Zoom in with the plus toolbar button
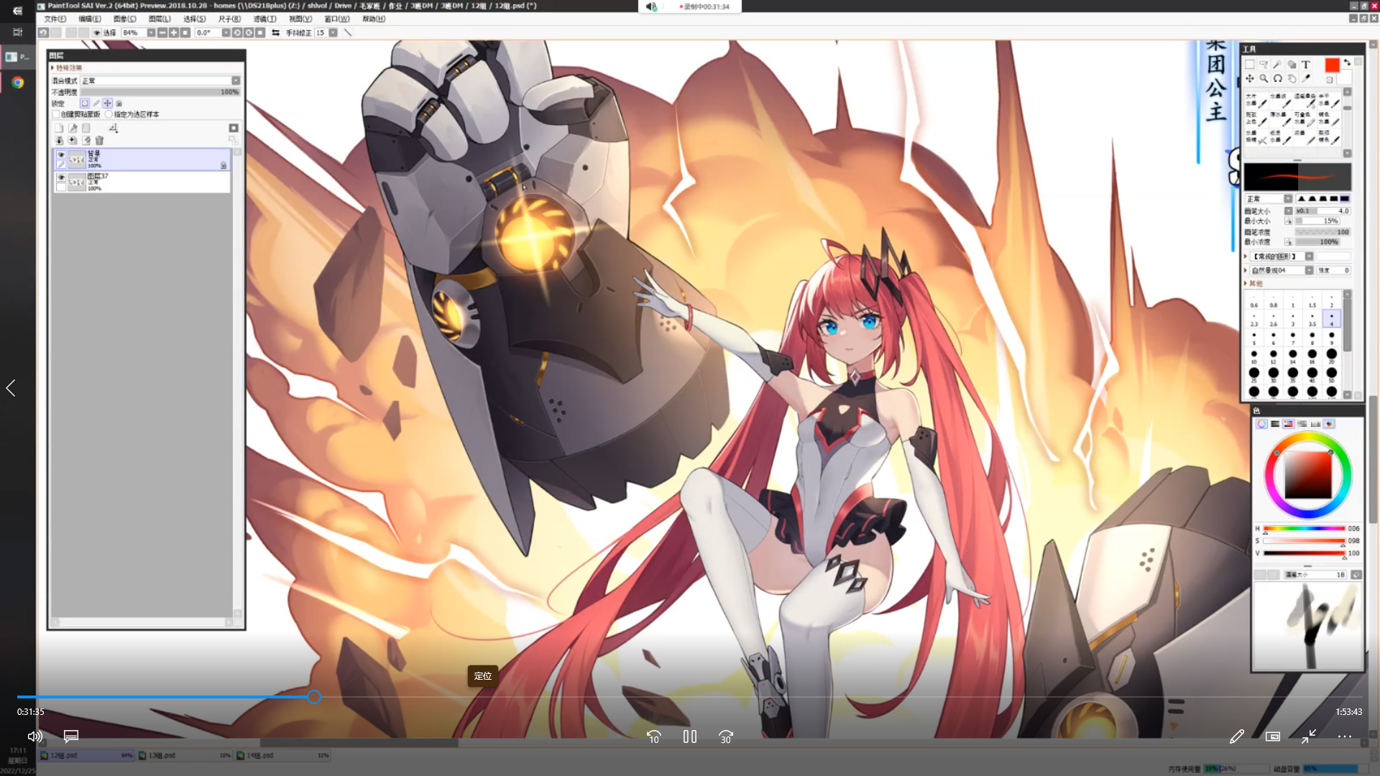Screen dimensions: 1380x776 (x=174, y=32)
